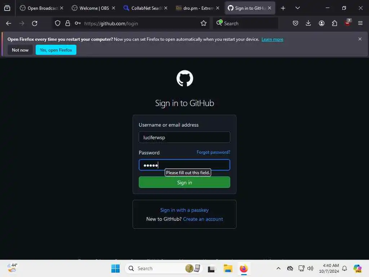Close the Open Broadcaster tab

pos(62,8)
